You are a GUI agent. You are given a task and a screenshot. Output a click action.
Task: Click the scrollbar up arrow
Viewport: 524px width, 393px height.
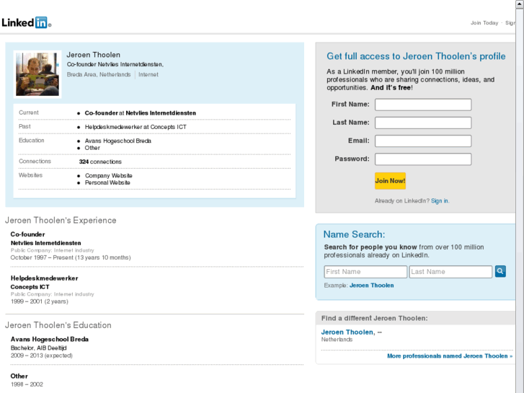pyautogui.click(x=520, y=4)
